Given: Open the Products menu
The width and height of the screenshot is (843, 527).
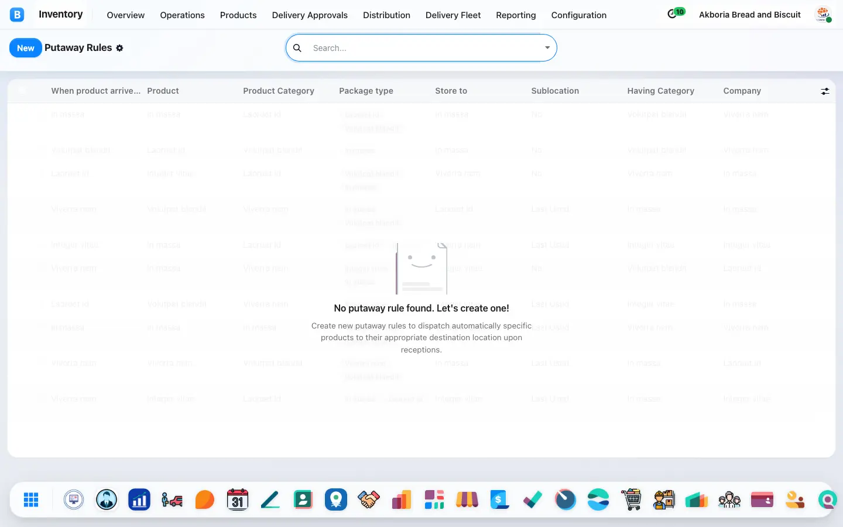Looking at the screenshot, I should point(238,15).
